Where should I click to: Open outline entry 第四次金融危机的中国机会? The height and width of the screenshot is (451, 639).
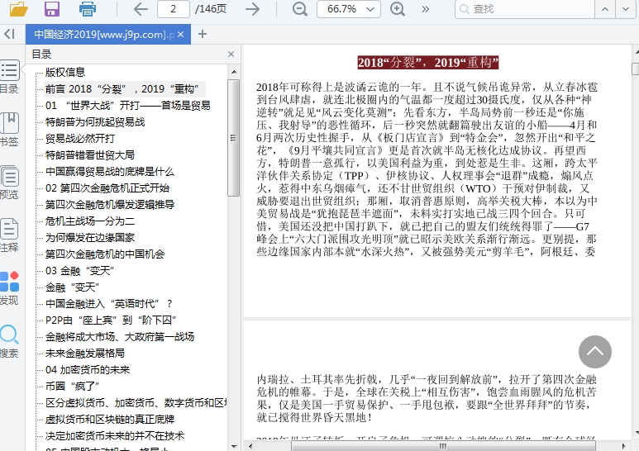click(105, 254)
